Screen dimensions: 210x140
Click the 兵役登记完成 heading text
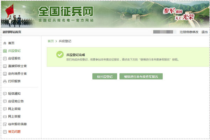76,55
